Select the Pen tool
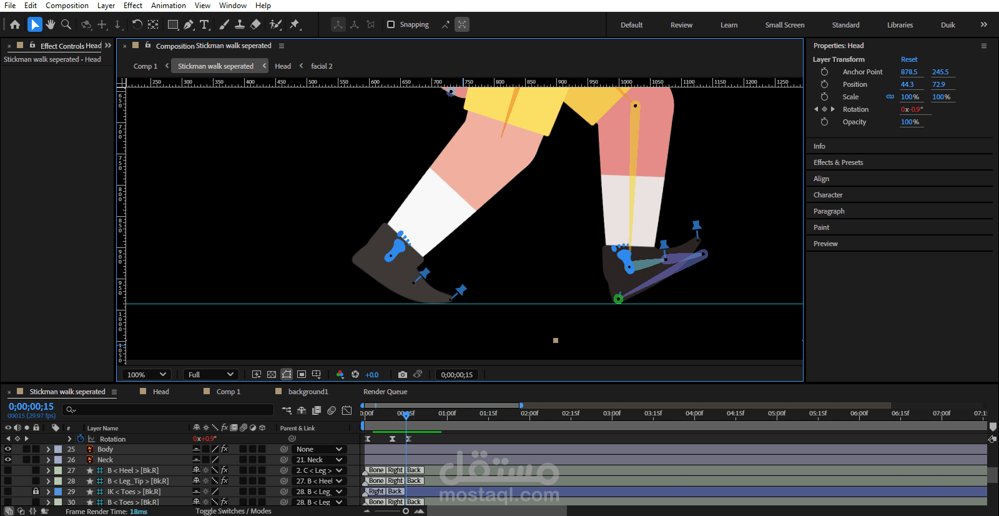The height and width of the screenshot is (516, 999). click(x=189, y=24)
